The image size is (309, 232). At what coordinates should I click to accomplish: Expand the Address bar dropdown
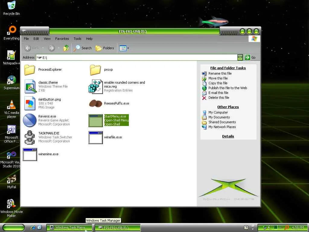click(x=240, y=57)
